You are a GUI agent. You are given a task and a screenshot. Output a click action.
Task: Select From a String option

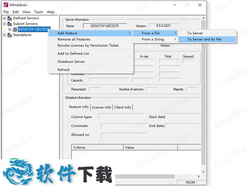(x=155, y=40)
